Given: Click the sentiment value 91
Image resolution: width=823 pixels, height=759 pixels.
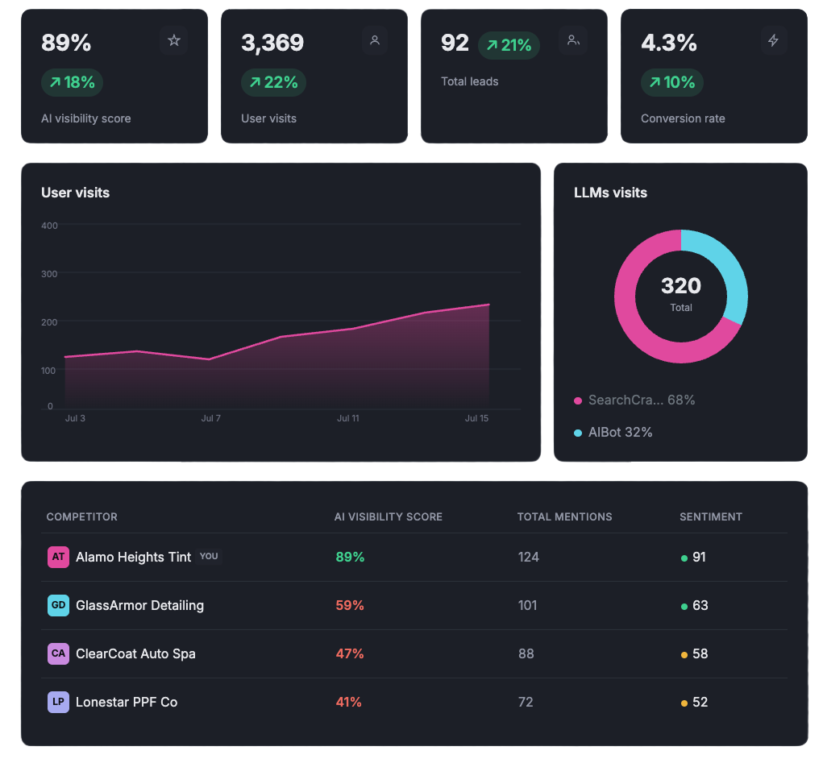Looking at the screenshot, I should coord(699,557).
